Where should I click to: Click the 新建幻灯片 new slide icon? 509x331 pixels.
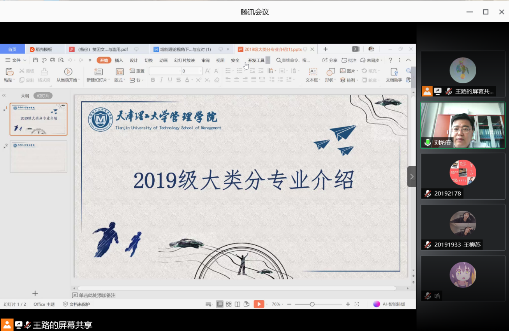98,72
